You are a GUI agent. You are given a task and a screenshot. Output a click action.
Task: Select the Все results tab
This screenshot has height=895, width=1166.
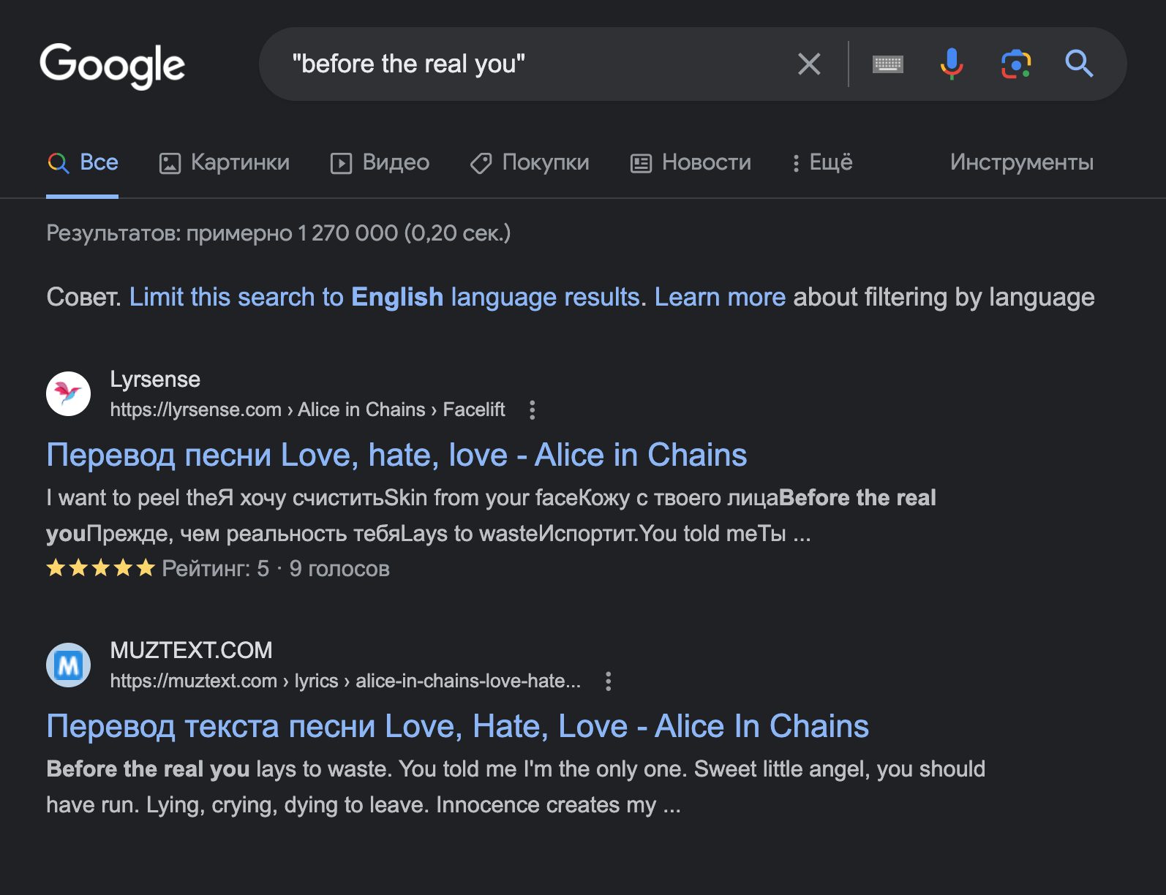coord(83,162)
